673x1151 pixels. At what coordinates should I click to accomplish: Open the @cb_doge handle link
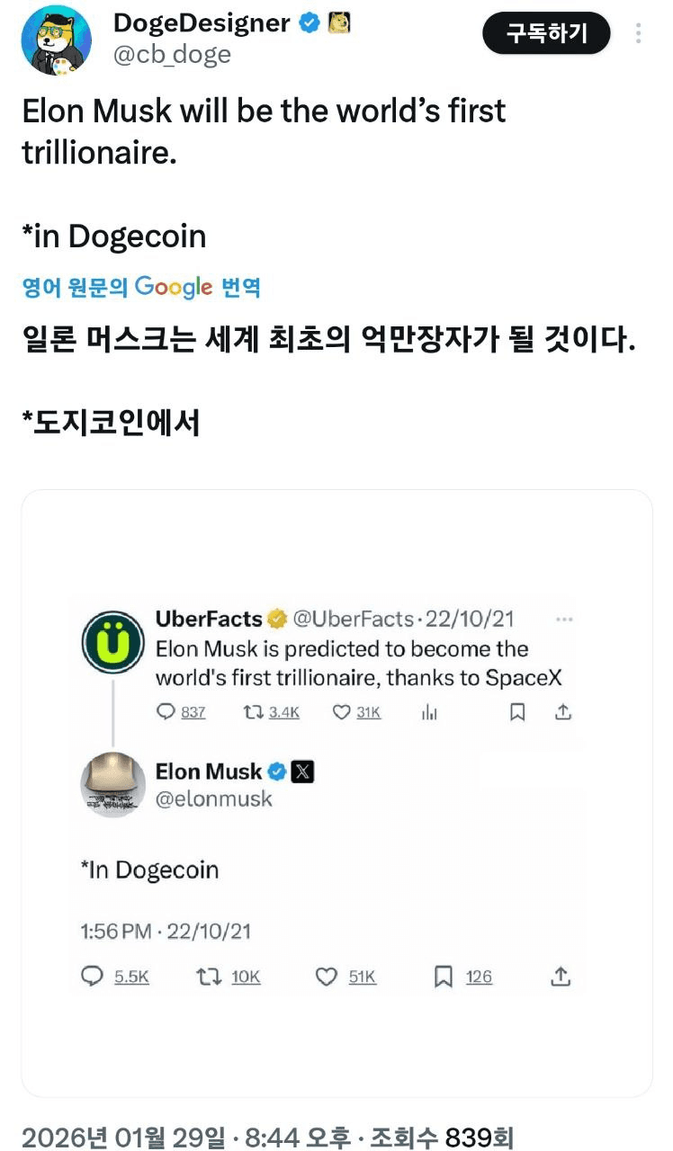172,55
